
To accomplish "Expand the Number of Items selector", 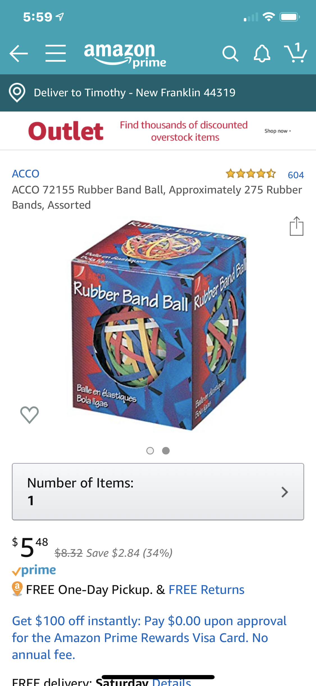I will pyautogui.click(x=158, y=492).
